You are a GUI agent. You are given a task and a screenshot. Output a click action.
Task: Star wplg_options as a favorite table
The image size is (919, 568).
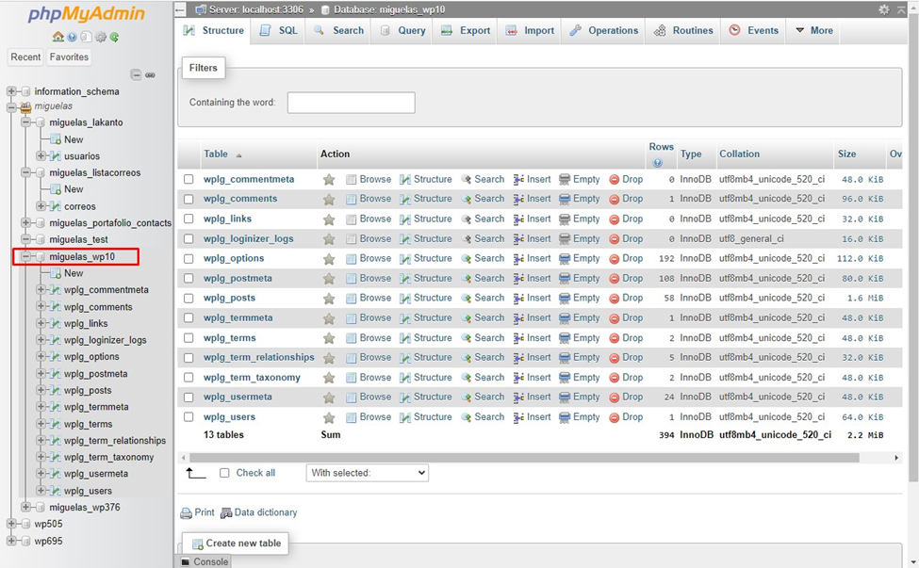point(329,259)
